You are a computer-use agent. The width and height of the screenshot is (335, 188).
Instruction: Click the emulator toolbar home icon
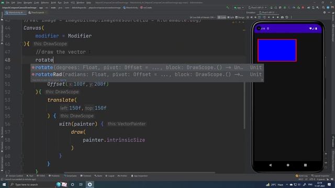pos(273,17)
